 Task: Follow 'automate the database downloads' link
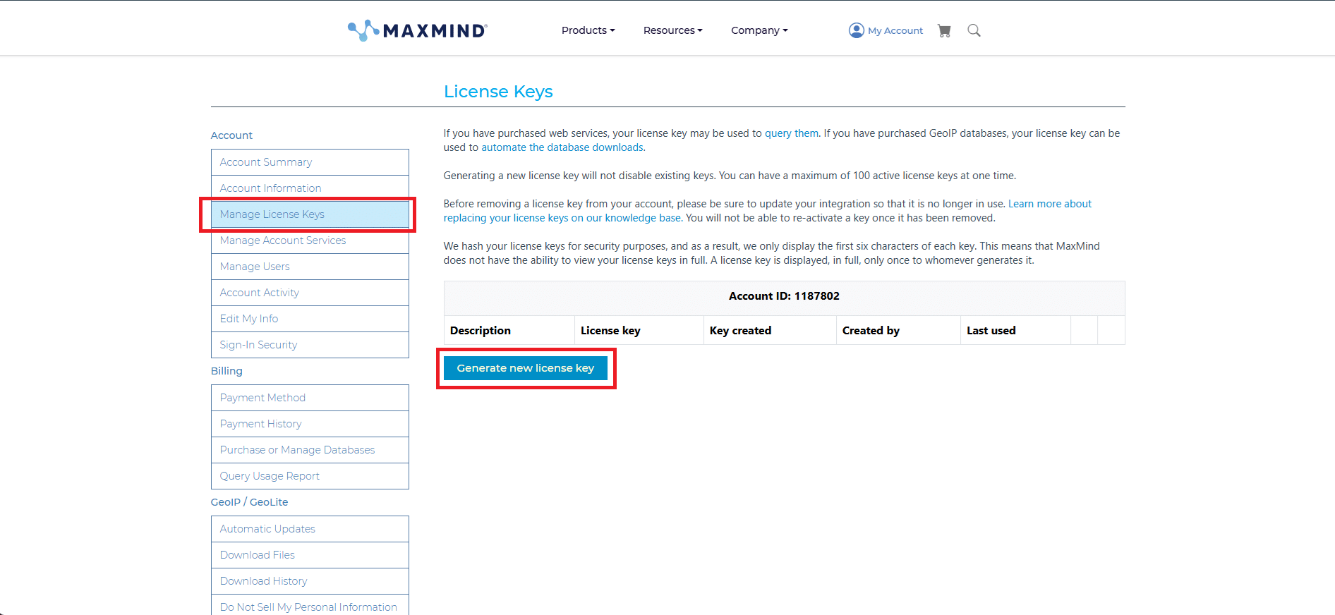pyautogui.click(x=562, y=147)
